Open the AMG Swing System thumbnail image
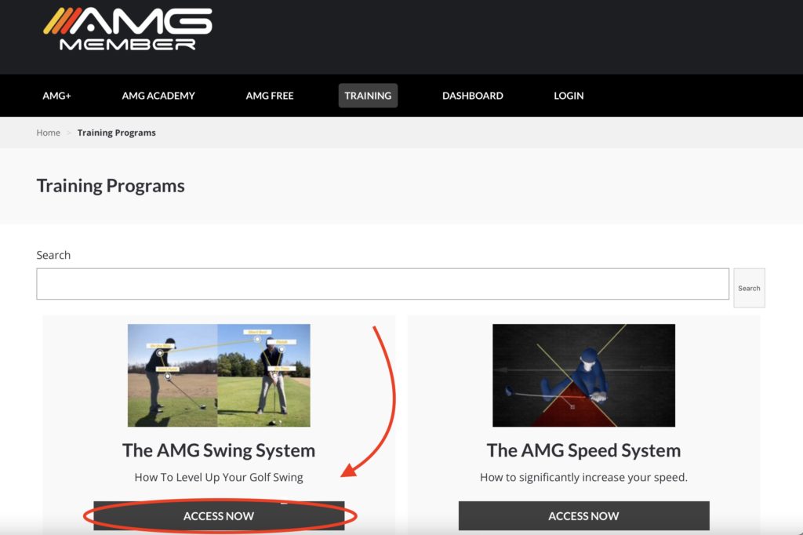This screenshot has width=803, height=535. pyautogui.click(x=219, y=375)
